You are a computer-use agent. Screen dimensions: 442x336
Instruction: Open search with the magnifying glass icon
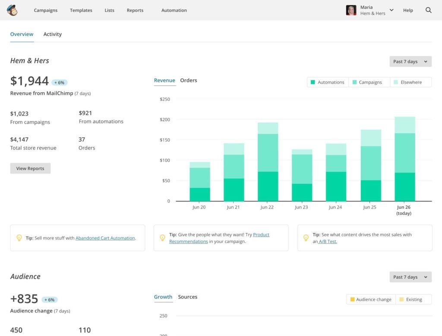428,10
